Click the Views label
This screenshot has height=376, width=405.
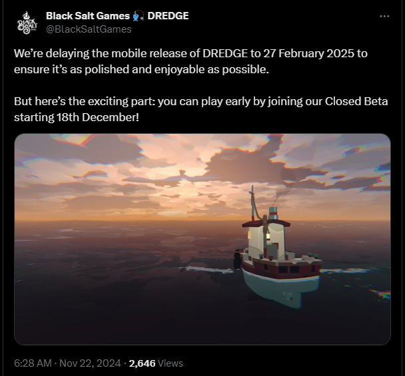coord(171,363)
